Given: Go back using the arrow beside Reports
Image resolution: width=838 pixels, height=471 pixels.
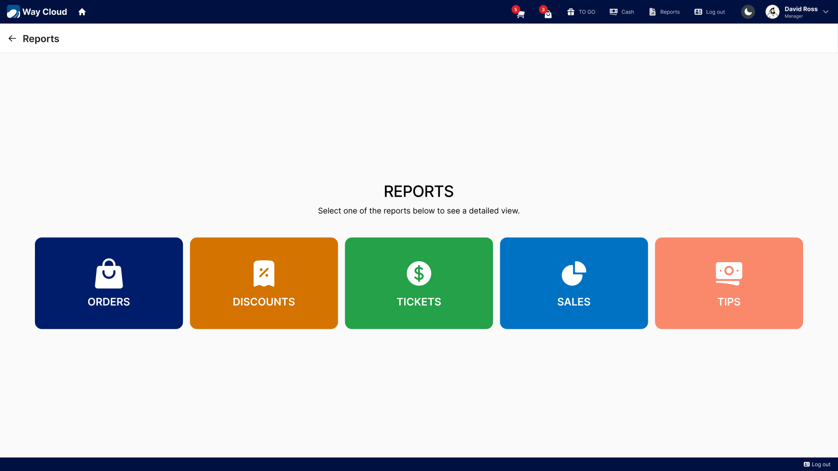Looking at the screenshot, I should tap(12, 38).
